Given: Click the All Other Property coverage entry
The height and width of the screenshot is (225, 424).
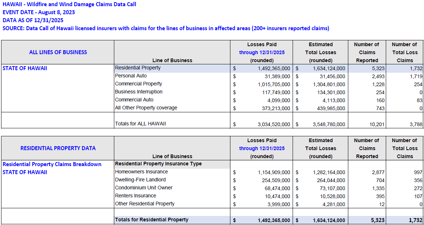Looking at the screenshot, I should point(143,107).
